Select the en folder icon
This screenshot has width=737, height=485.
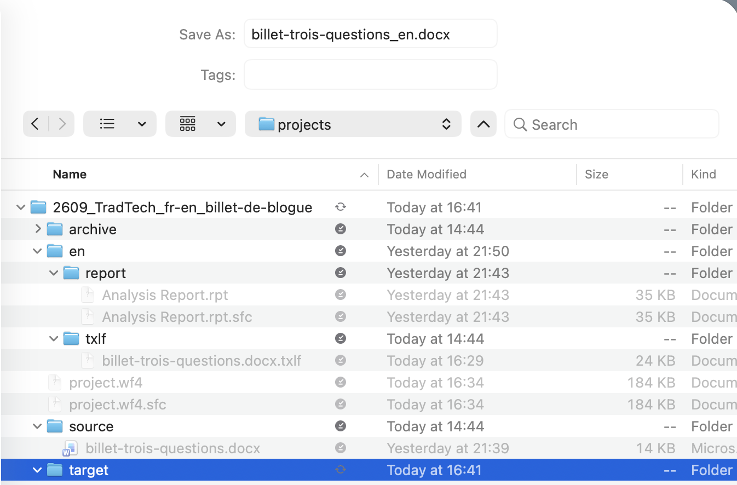click(55, 251)
